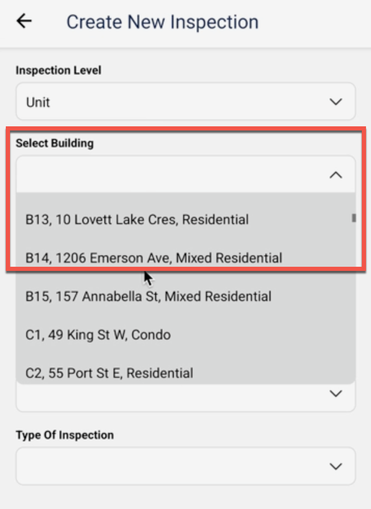This screenshot has width=371, height=509.
Task: Open the partially covered dropdown below building list
Action: pos(185,398)
